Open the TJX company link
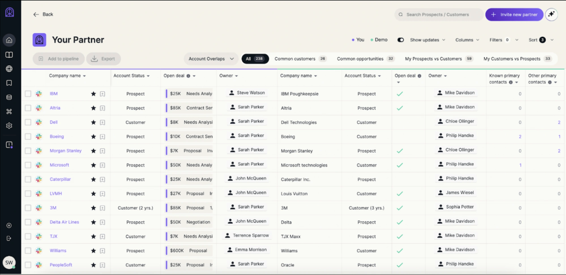Screen dimensions: 566x275 coord(54,236)
